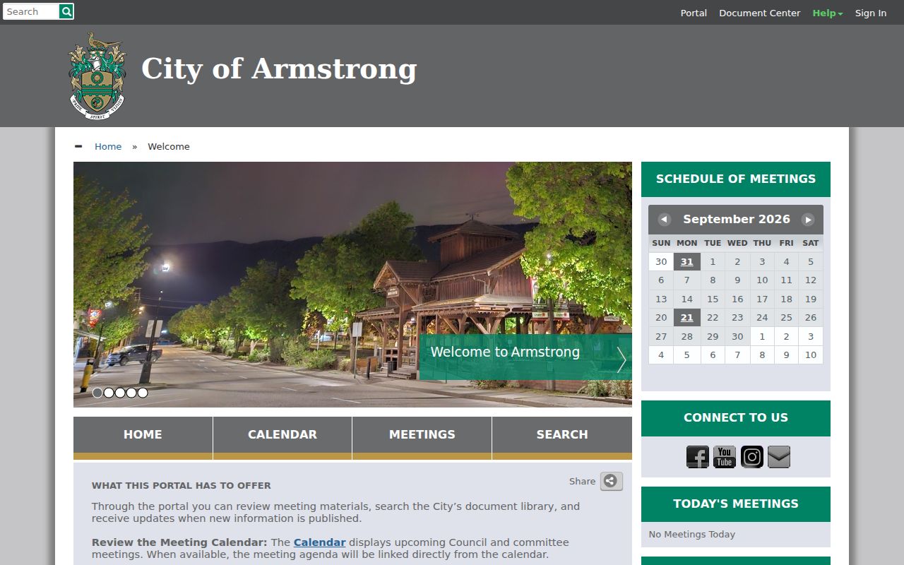
Task: Select the third slideshow dot
Action: (120, 393)
